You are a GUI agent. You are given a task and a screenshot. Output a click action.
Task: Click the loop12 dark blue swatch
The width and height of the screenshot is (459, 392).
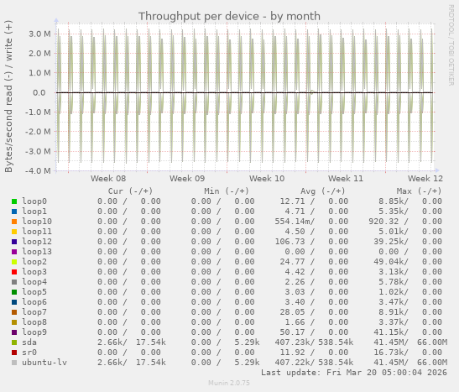tap(14, 242)
